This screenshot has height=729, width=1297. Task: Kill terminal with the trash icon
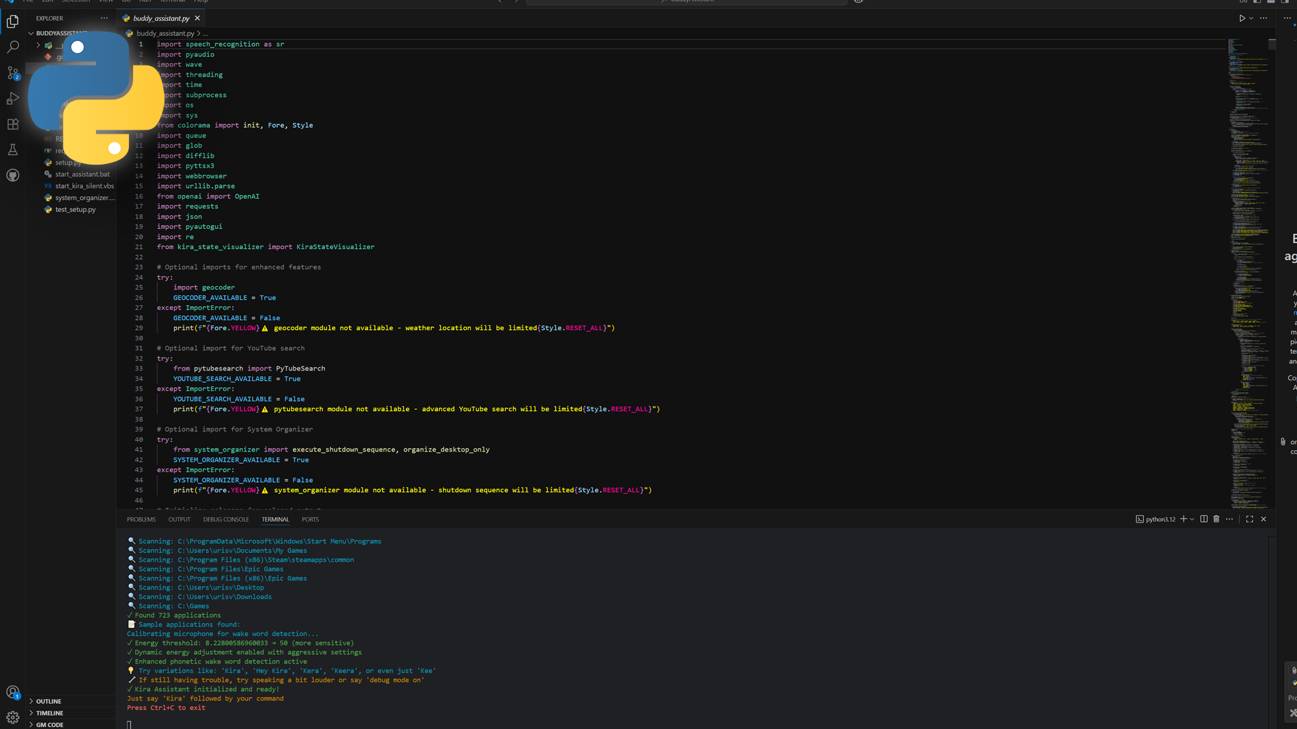coord(1216,519)
